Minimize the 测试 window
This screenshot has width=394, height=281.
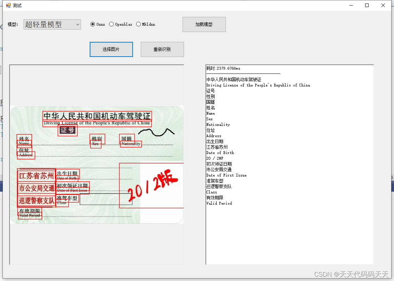(350, 5)
